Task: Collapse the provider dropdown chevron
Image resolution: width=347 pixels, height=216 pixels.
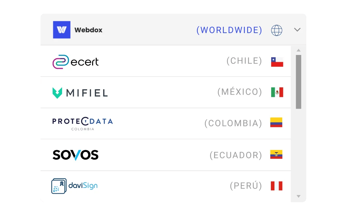Action: pyautogui.click(x=297, y=30)
